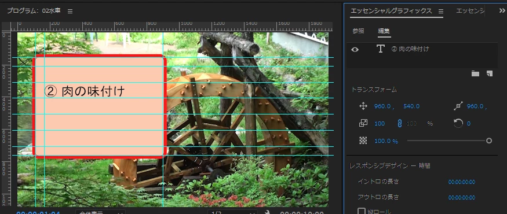Enable the 縦ロール checkbox
The height and width of the screenshot is (214, 507).
click(x=362, y=212)
